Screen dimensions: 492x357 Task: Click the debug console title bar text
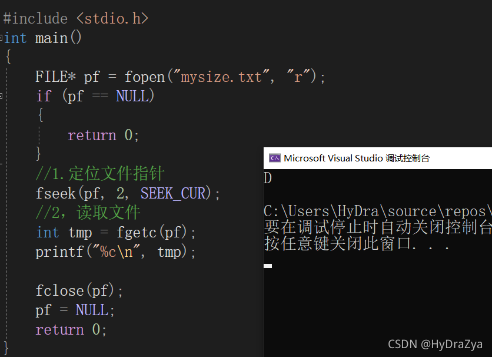[x=357, y=158]
